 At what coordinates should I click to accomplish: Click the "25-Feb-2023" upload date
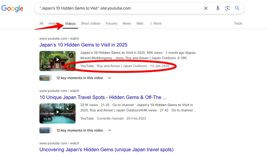click(x=136, y=118)
